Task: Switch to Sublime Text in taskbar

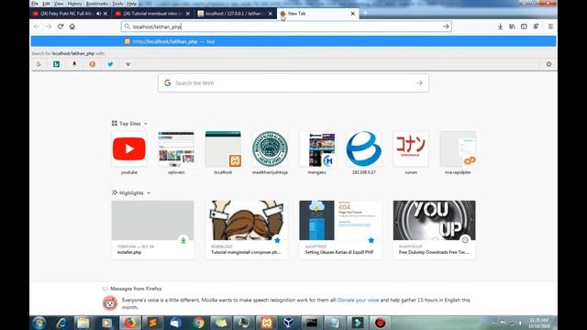Action: click(152, 323)
